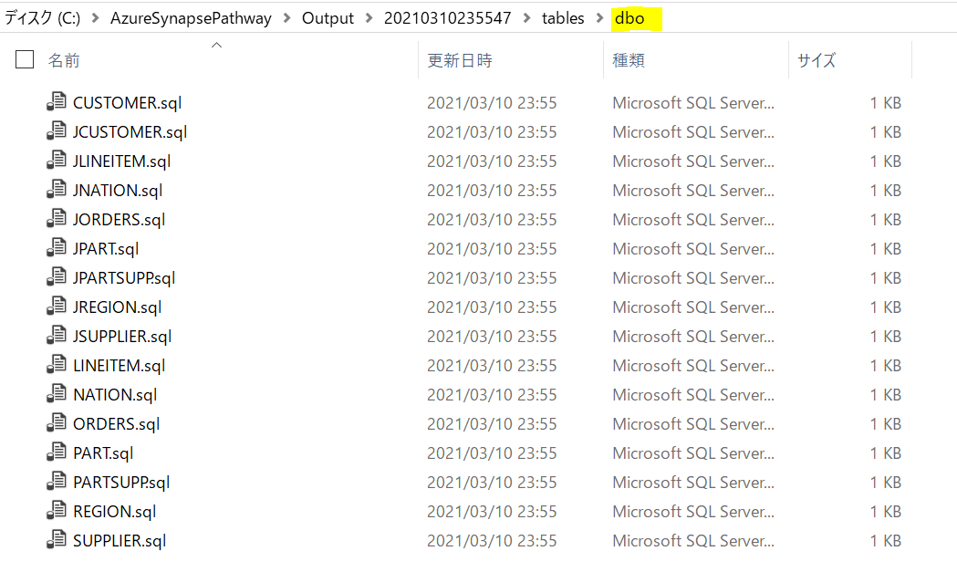Screen dimensions: 957x572
Task: Open the chevron after tables breadcrumb
Action: pos(600,18)
